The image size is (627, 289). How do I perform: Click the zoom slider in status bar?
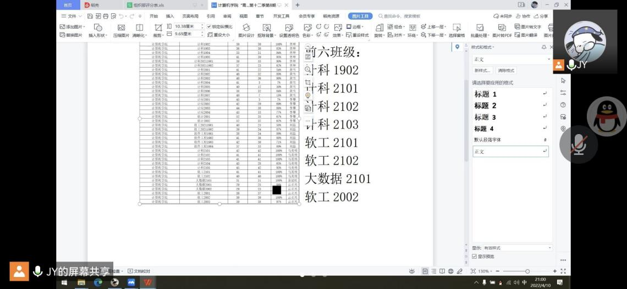point(527,271)
